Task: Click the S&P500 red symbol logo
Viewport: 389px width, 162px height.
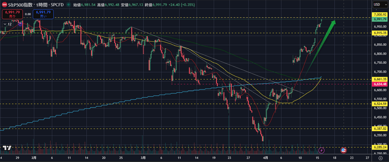Action: tap(4, 5)
